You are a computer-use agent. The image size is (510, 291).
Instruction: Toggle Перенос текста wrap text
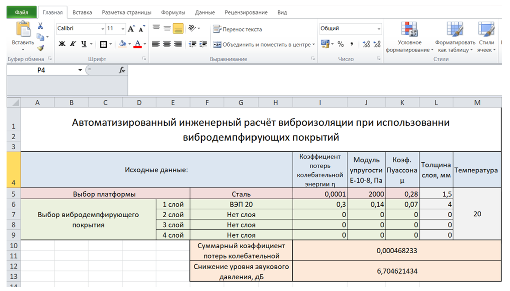click(237, 29)
